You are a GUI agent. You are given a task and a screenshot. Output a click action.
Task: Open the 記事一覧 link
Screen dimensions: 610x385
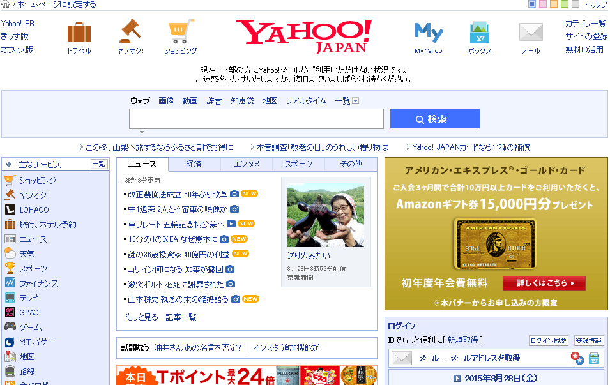click(181, 317)
